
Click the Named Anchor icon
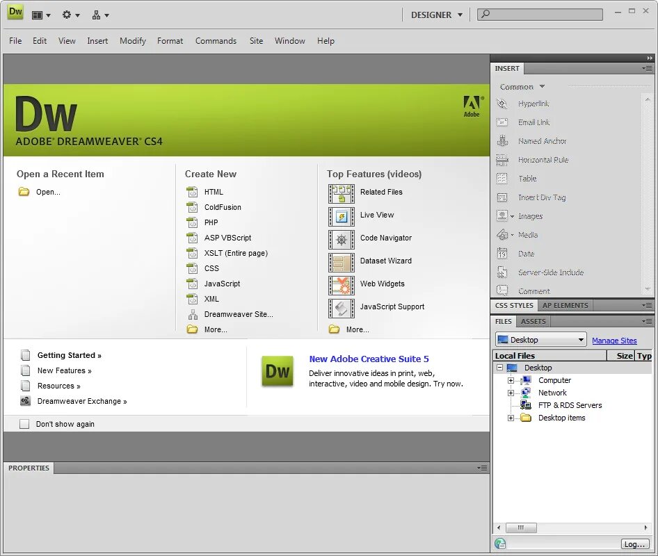pyautogui.click(x=502, y=141)
